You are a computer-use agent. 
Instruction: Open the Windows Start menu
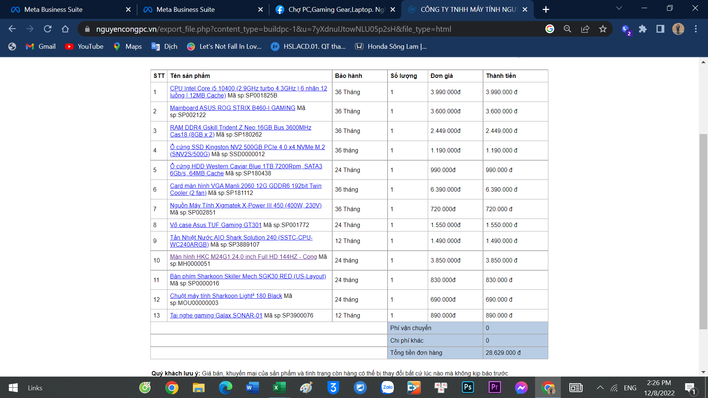(13, 388)
